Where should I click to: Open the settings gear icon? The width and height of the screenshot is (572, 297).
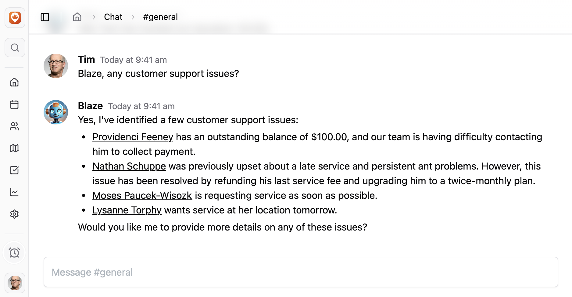pyautogui.click(x=14, y=214)
